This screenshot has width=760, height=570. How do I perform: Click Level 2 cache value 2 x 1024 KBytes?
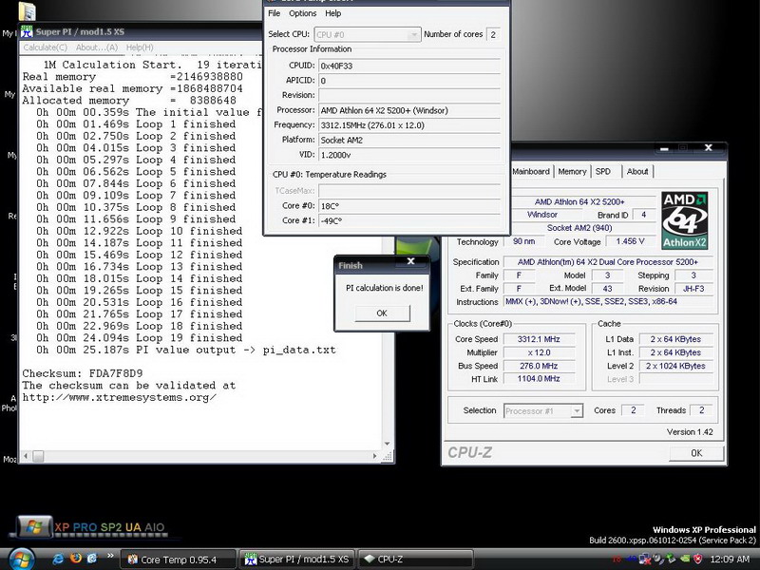pyautogui.click(x=675, y=366)
